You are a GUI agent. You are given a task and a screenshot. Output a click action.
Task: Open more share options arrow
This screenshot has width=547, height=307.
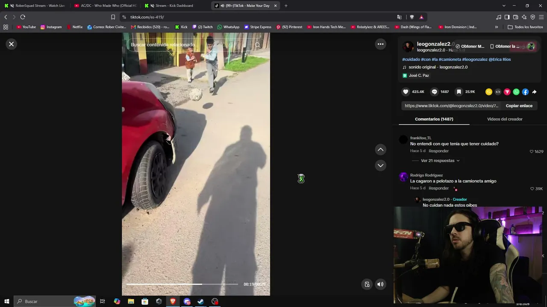tap(534, 92)
